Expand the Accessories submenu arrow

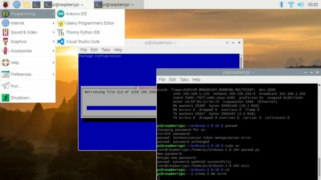click(53, 51)
